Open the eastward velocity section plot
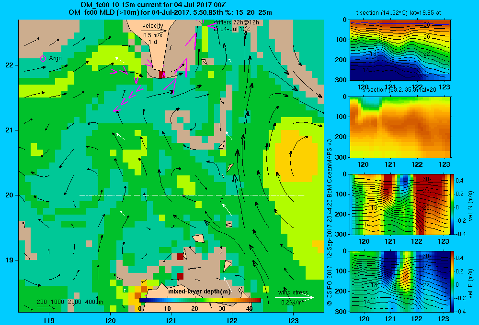This screenshot has width=479, height=325. click(400, 282)
